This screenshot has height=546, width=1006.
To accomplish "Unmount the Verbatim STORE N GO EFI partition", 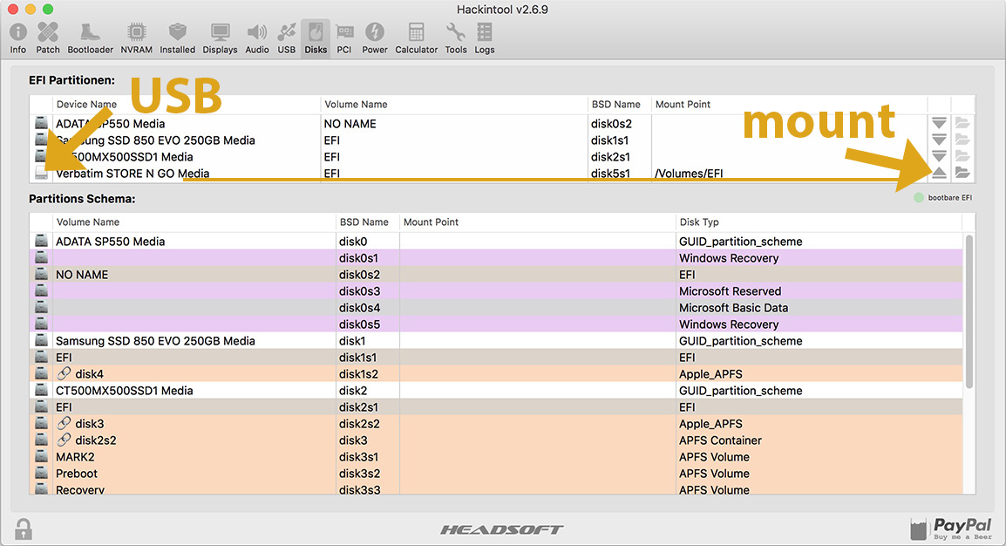I will 939,173.
